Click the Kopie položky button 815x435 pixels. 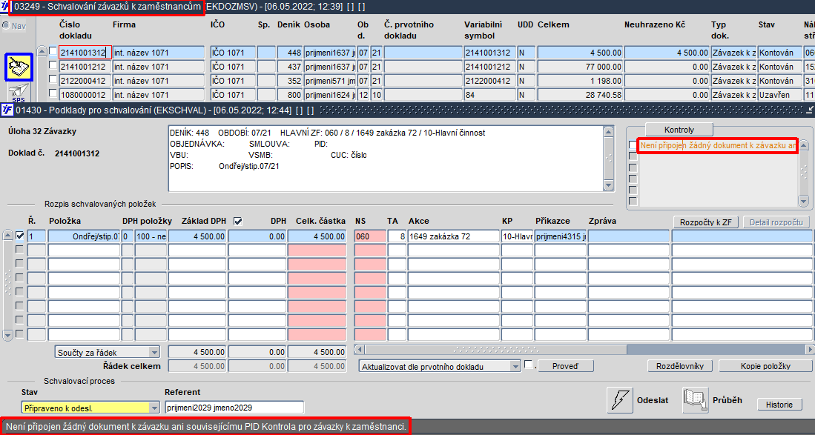(765, 366)
